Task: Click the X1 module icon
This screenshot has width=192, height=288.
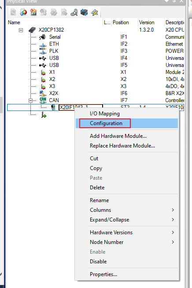Action: (x=43, y=72)
